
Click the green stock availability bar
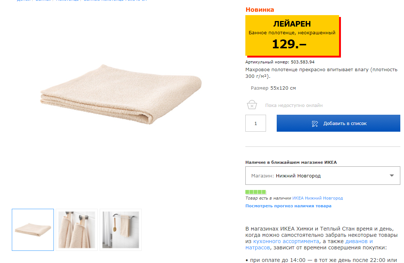click(x=256, y=192)
